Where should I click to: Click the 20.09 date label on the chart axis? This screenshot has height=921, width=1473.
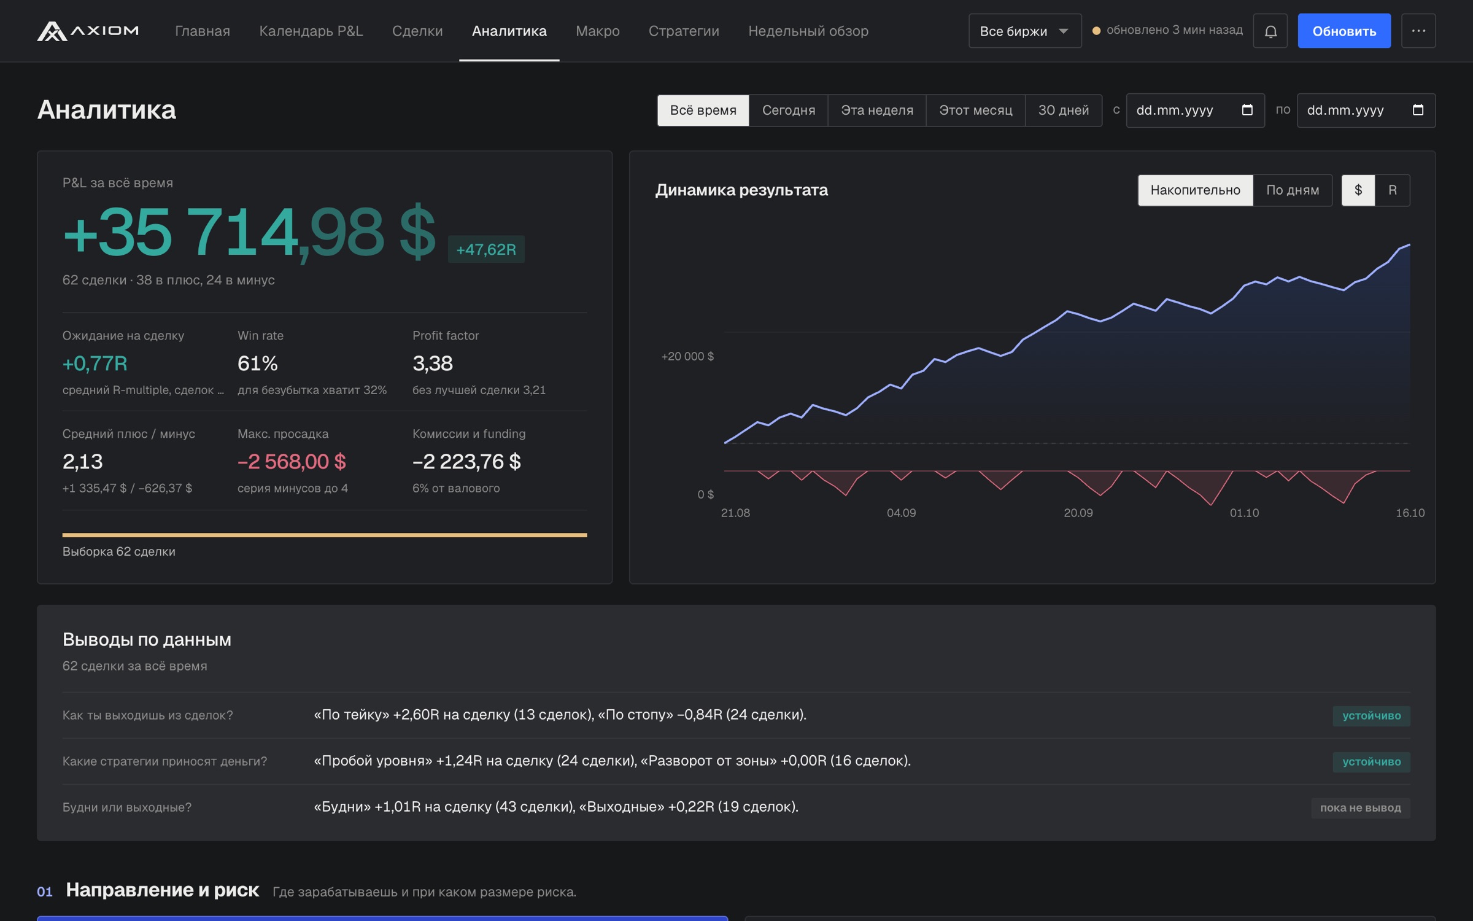point(1078,513)
